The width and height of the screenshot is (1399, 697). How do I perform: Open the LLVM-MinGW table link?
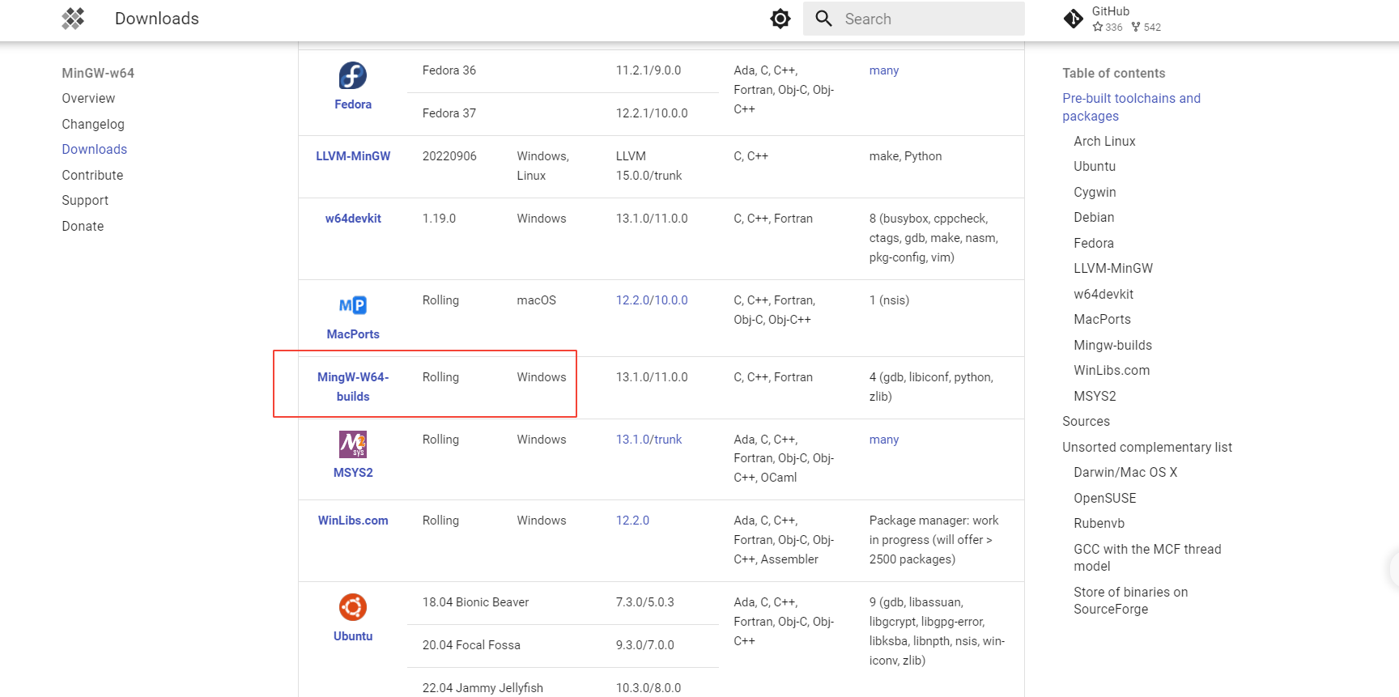point(353,156)
